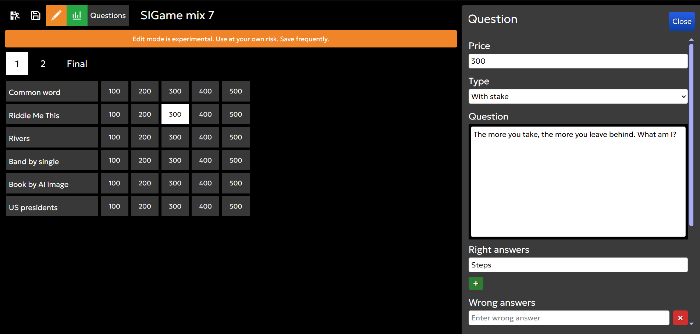
Task: Click the exit package icon
Action: [15, 15]
